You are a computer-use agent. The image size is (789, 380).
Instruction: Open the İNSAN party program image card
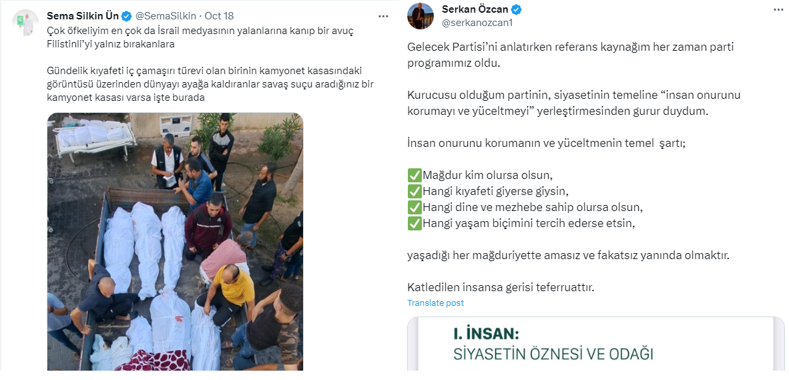coord(596,344)
